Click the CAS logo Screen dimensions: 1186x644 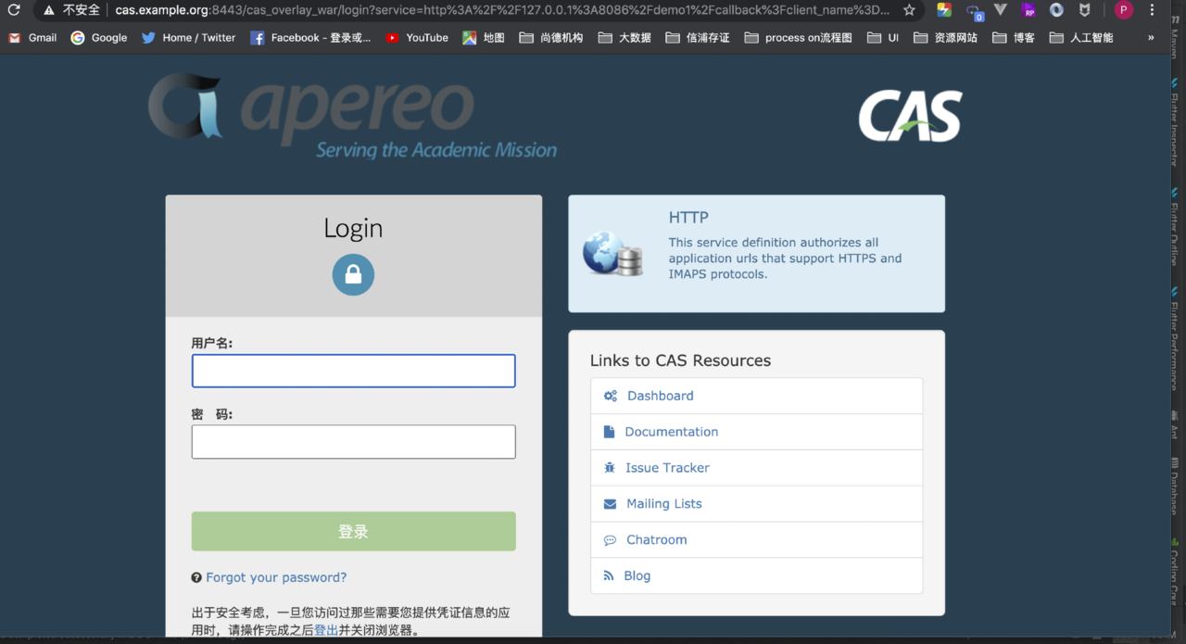pos(910,116)
